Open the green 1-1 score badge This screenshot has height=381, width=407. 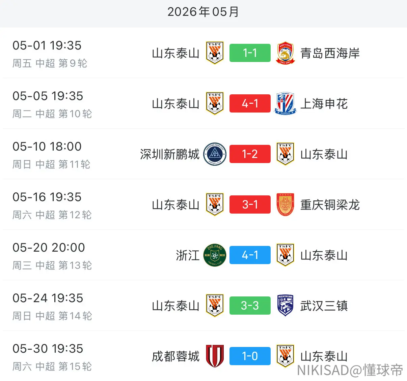(250, 53)
